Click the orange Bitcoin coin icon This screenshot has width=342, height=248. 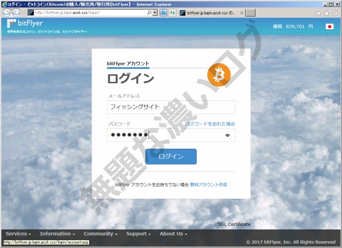click(x=219, y=75)
